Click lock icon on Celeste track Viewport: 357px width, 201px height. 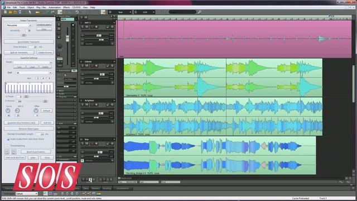tap(108, 66)
